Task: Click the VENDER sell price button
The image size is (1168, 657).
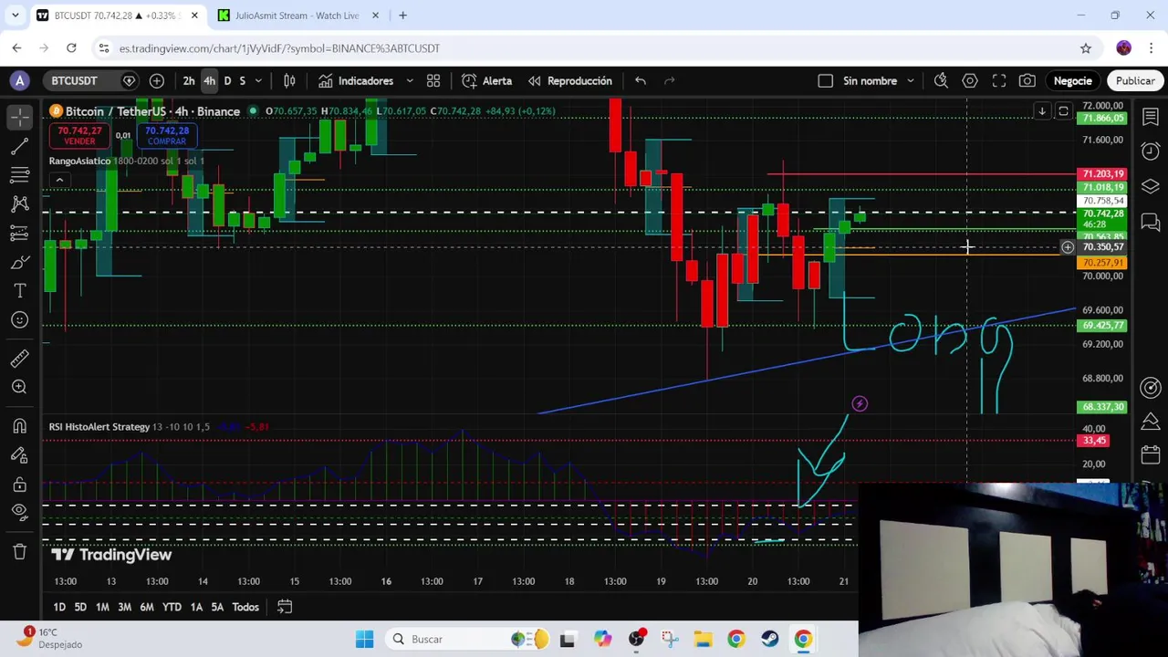Action: [x=79, y=136]
